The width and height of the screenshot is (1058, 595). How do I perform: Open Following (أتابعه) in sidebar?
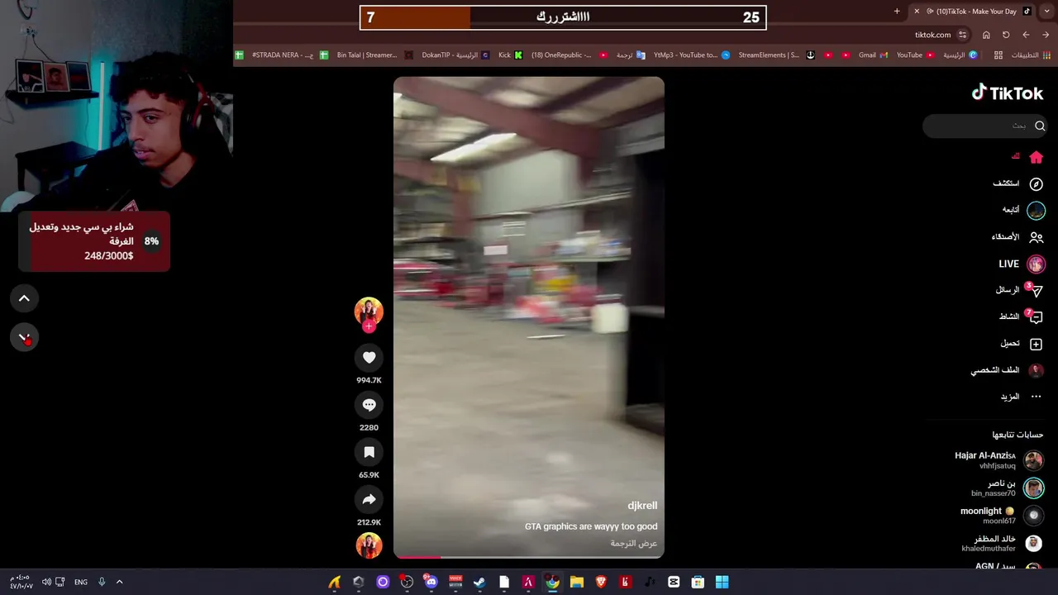point(1023,210)
